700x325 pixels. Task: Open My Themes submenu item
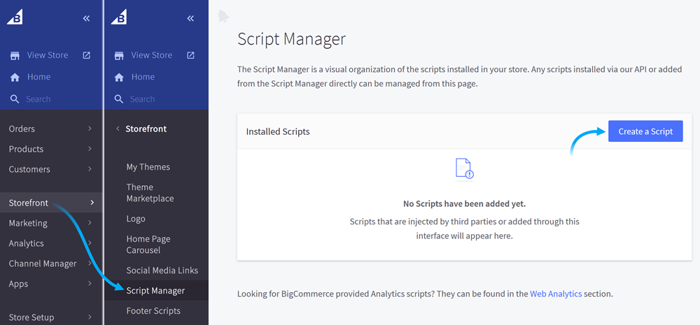point(148,167)
